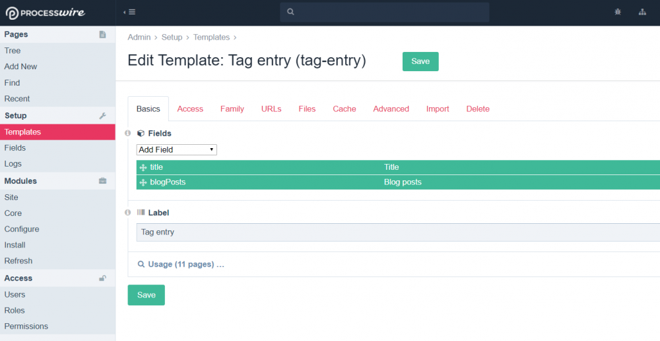This screenshot has height=341, width=660.
Task: Go to Admin breadcrumb
Action: [x=139, y=38]
